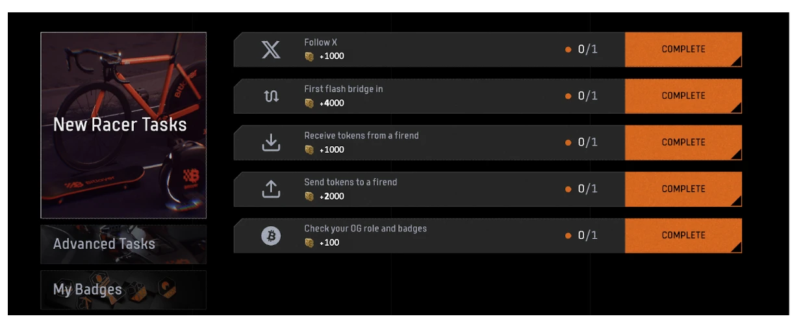Click the receive tokens download icon
This screenshot has width=803, height=325.
point(271,142)
